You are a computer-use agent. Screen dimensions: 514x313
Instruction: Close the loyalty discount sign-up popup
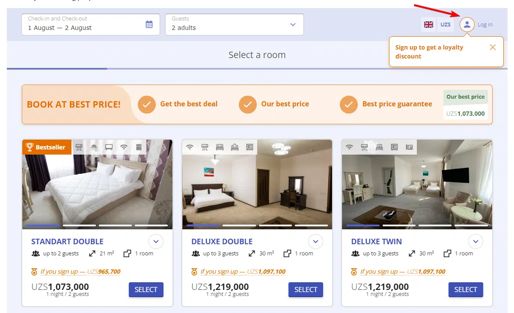point(493,47)
